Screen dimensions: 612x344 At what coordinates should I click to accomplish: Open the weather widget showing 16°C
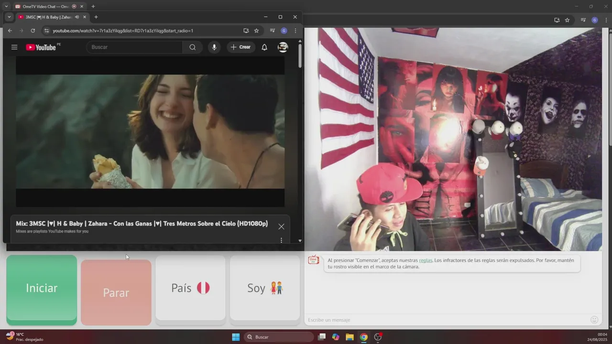[24, 337]
